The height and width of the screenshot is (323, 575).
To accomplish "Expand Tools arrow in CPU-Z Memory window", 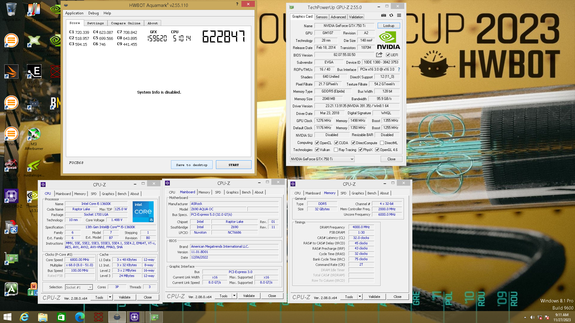I will point(360,297).
